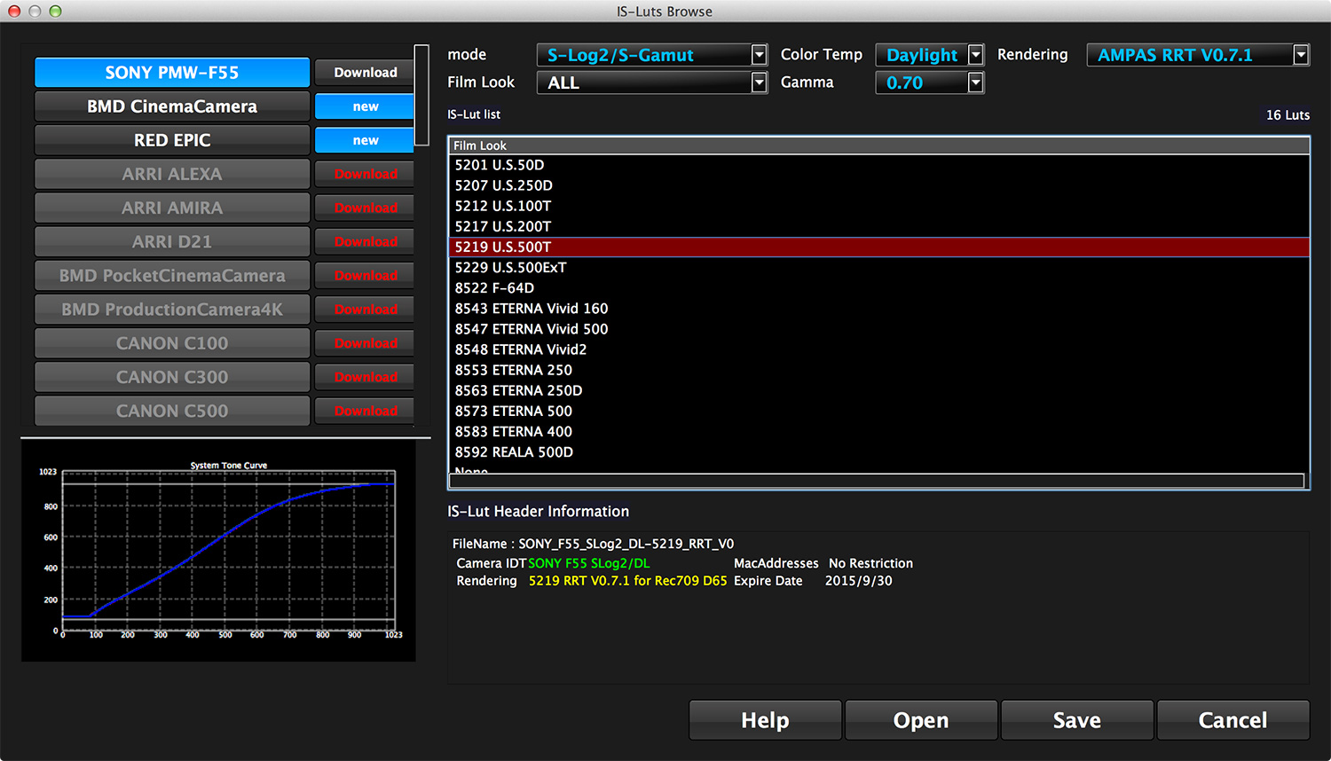Click Download next to SONY PMW-F55
This screenshot has width=1331, height=761.
click(x=365, y=73)
